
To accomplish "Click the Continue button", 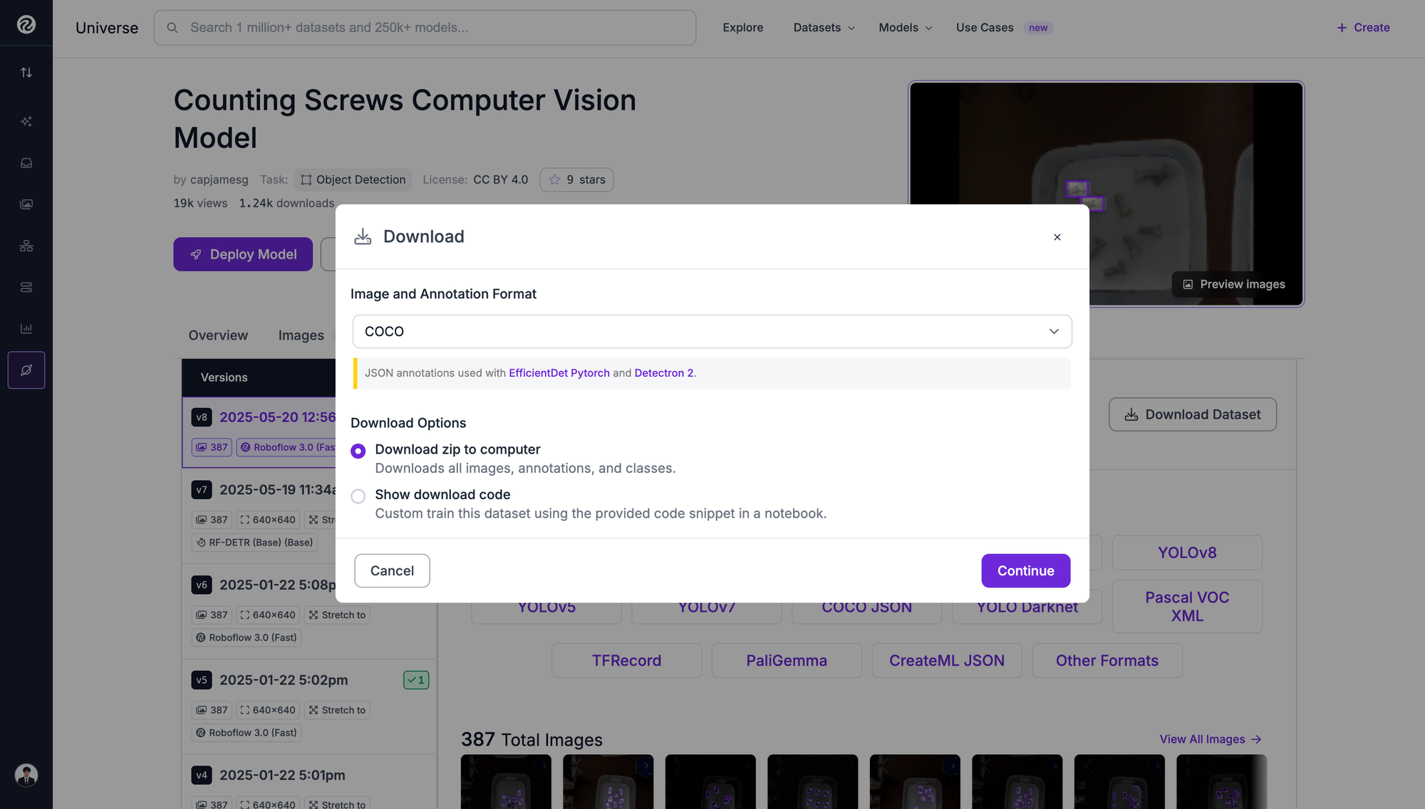I will 1026,571.
